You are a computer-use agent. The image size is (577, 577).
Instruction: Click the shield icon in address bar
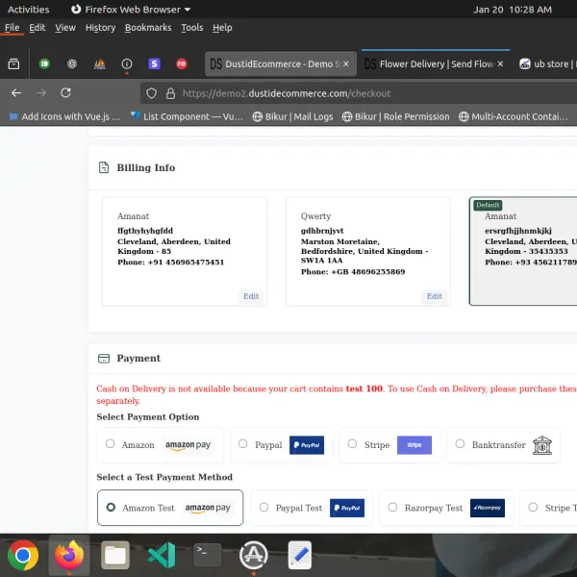[149, 93]
